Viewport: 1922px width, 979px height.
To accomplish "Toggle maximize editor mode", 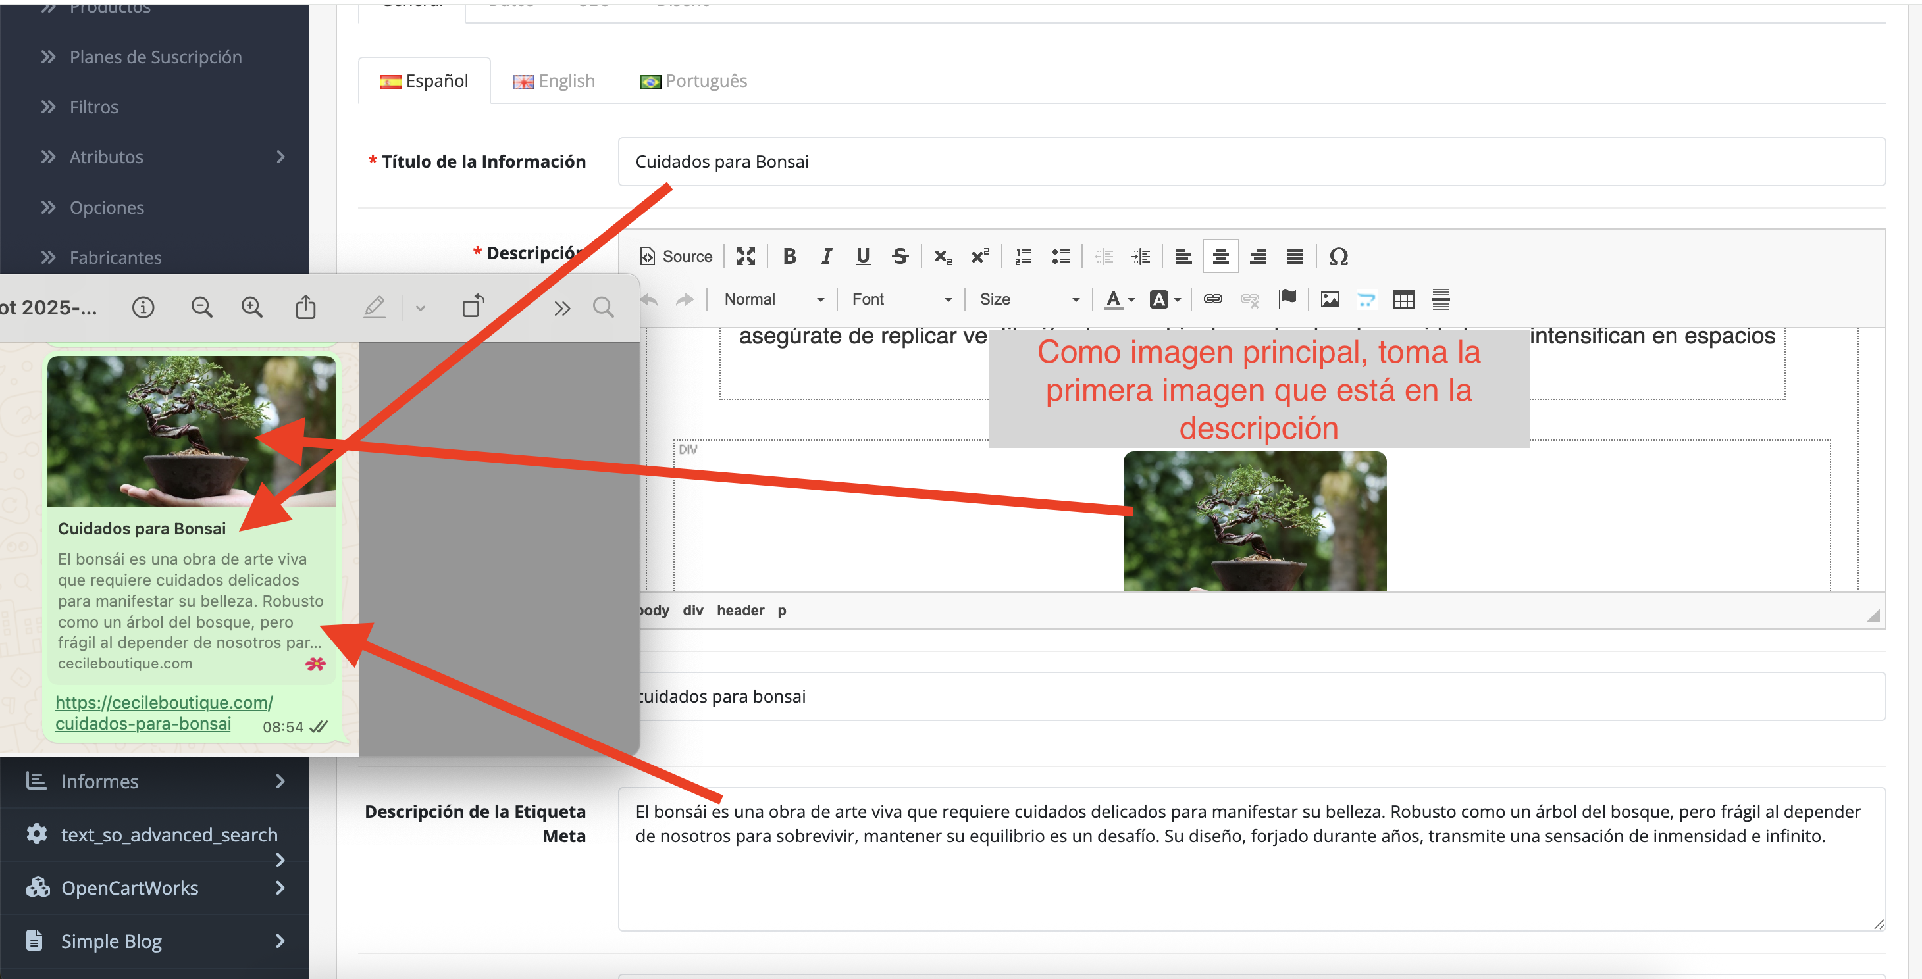I will click(744, 257).
